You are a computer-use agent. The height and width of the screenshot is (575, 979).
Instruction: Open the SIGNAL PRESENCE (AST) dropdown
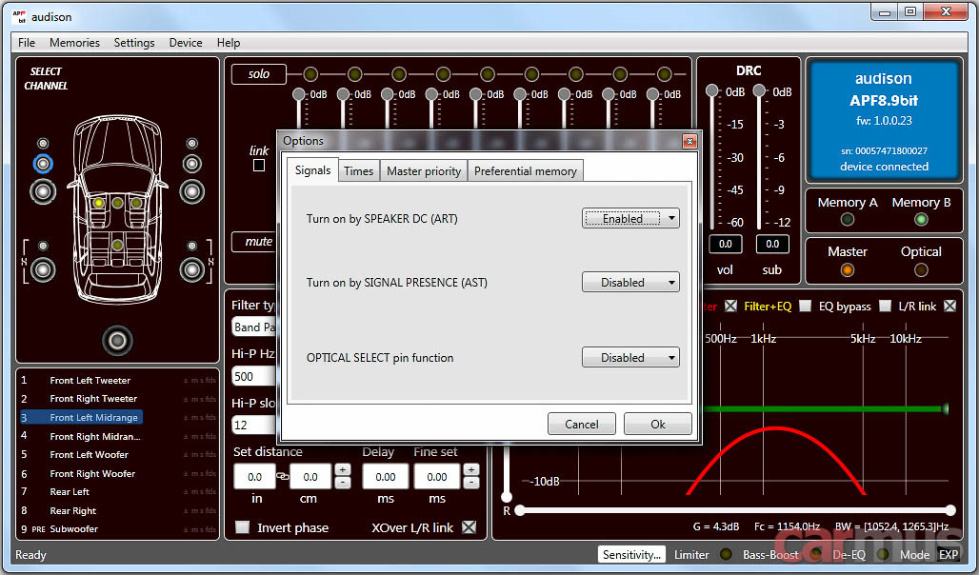(x=630, y=282)
